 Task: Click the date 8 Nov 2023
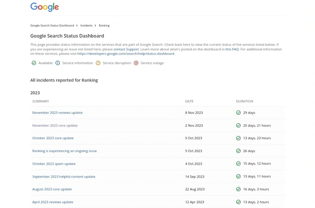click(194, 113)
